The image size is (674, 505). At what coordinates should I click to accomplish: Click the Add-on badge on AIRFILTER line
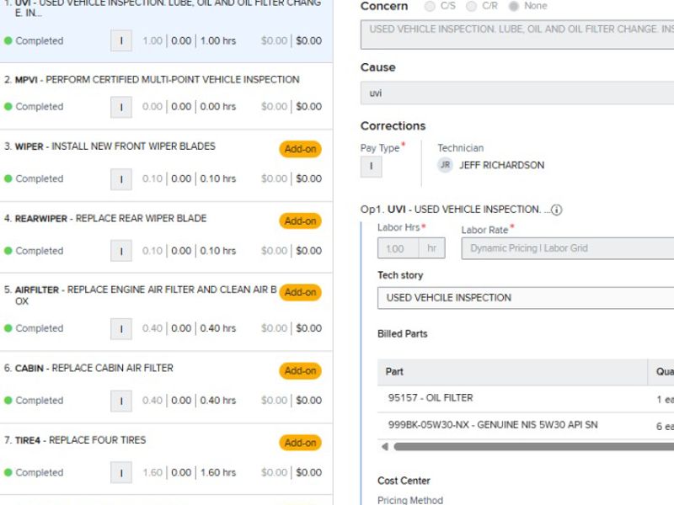tap(300, 292)
